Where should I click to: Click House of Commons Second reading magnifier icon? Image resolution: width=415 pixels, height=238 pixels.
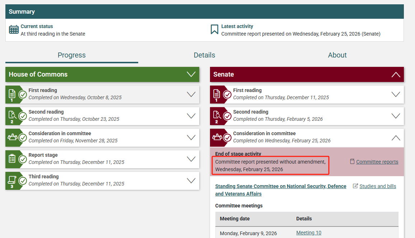pos(12,116)
